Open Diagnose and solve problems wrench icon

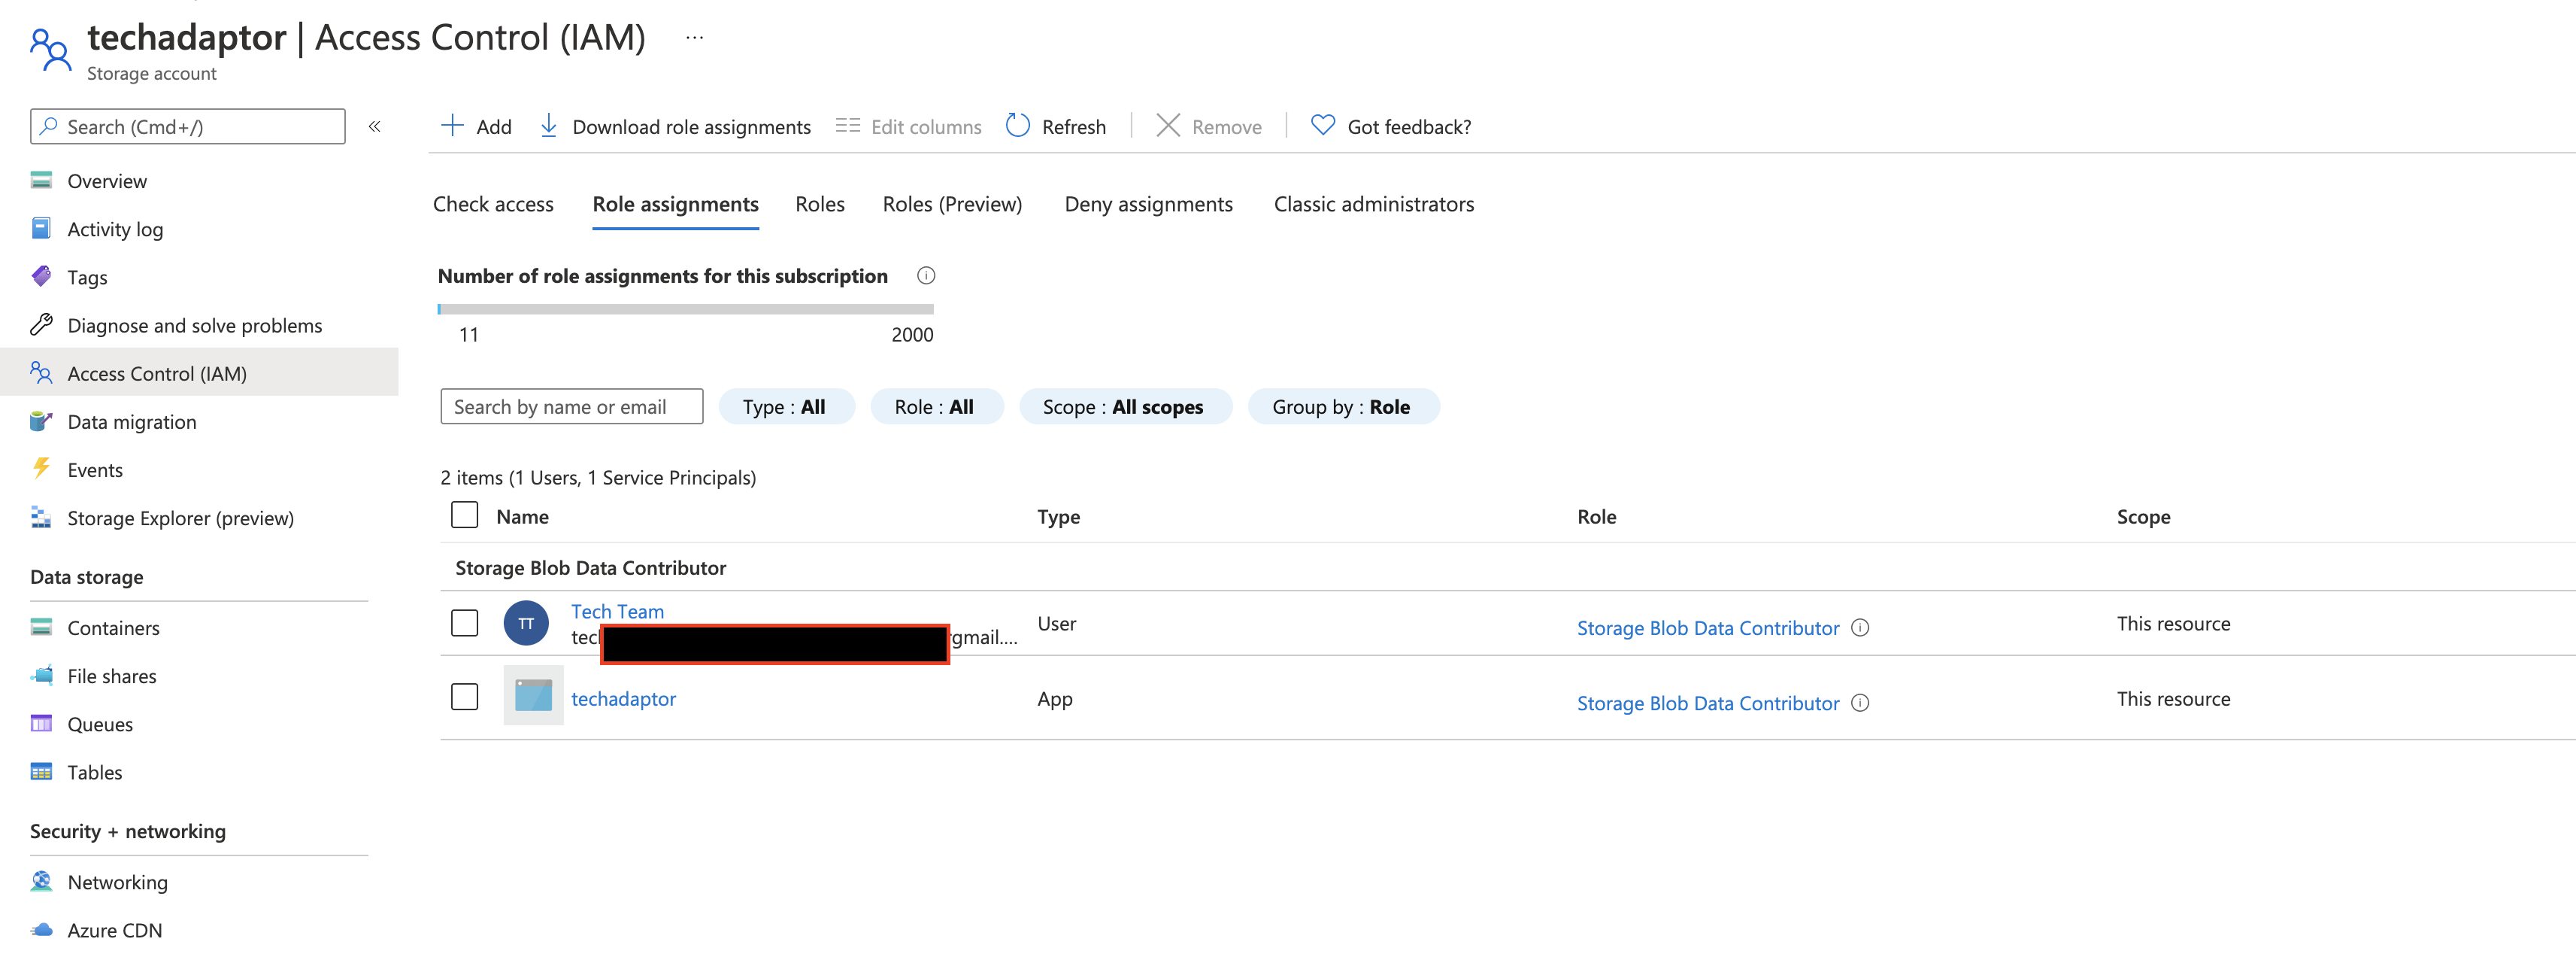(x=41, y=324)
